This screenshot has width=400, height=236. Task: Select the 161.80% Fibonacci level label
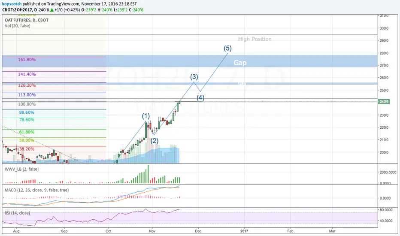coord(27,60)
